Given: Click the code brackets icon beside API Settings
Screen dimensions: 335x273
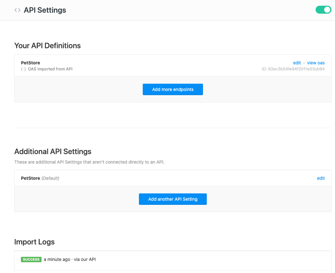Looking at the screenshot, I should click(17, 10).
